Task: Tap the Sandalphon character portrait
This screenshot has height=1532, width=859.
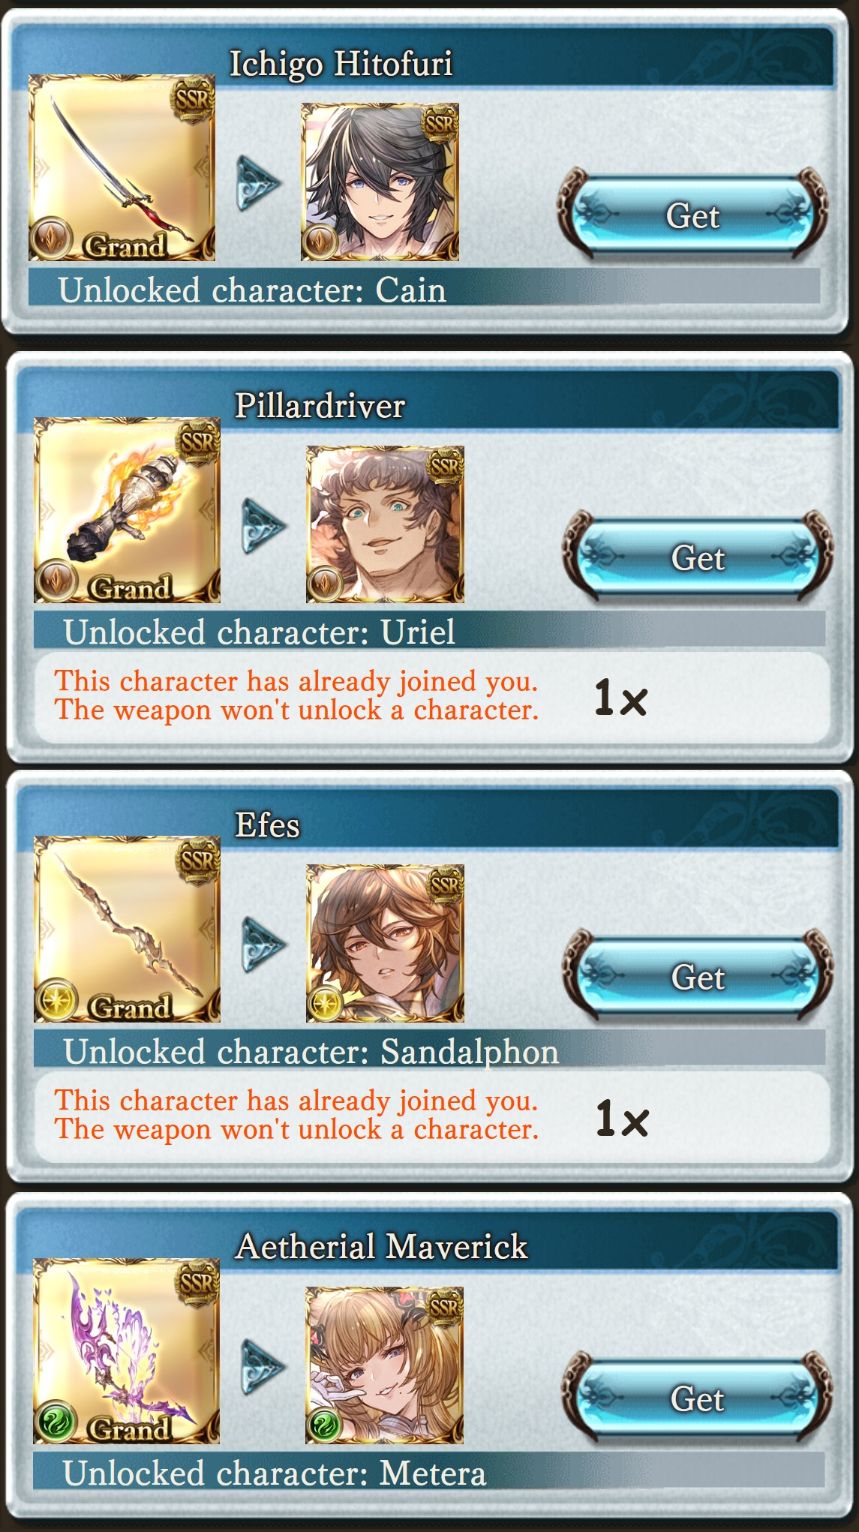Action: click(385, 943)
